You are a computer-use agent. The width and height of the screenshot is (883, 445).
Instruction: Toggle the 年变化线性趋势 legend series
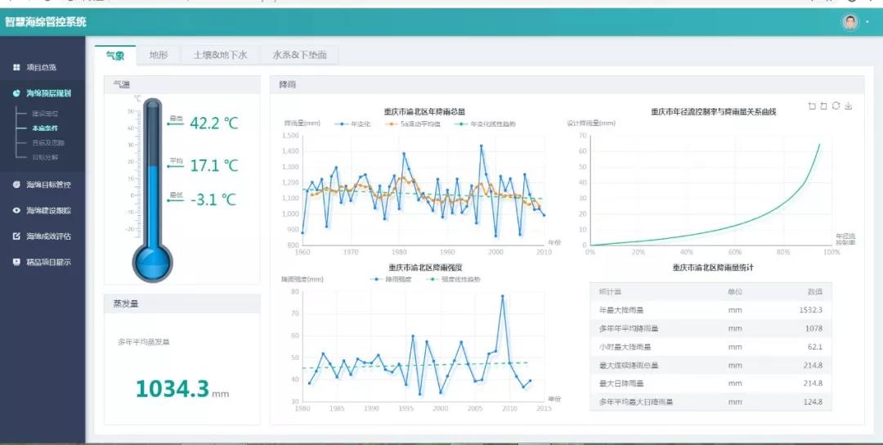(485, 124)
